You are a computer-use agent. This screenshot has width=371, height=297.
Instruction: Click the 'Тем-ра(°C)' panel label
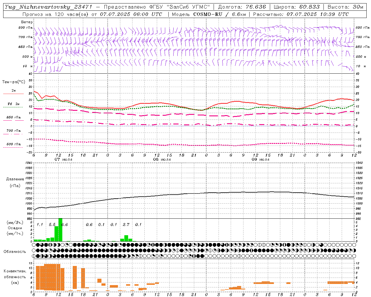[x=14, y=82]
